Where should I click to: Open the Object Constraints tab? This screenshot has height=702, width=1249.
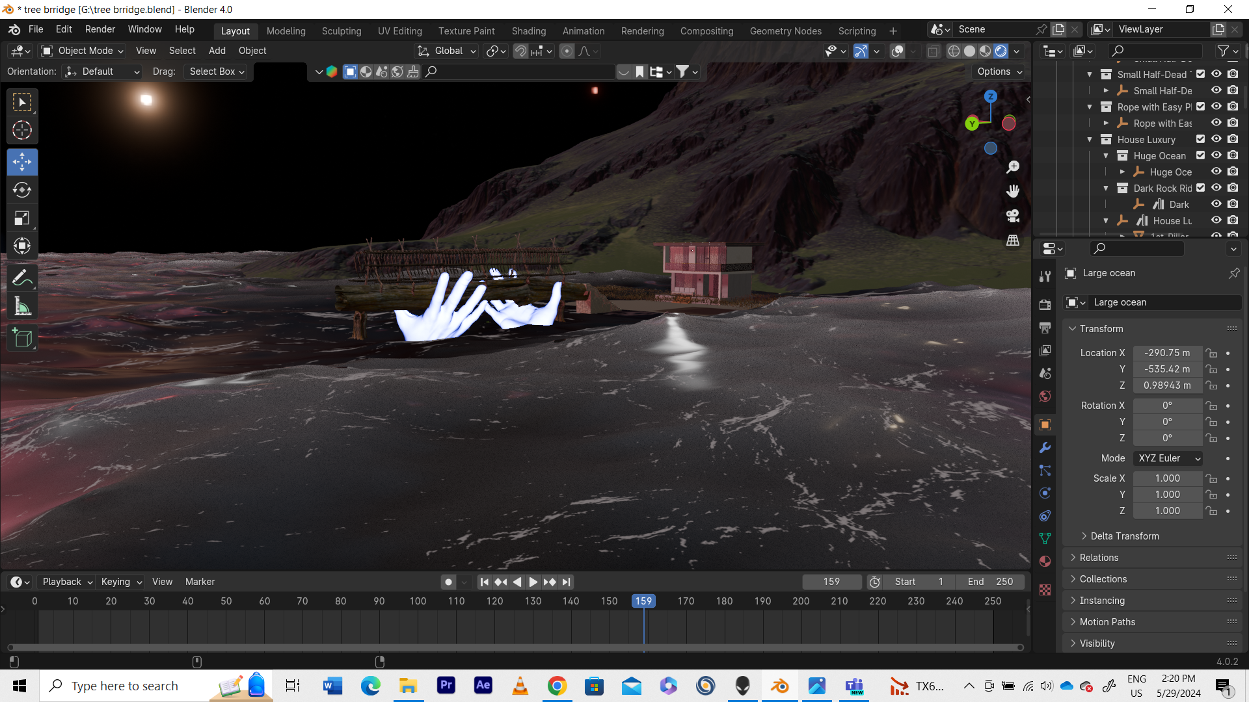1045,516
